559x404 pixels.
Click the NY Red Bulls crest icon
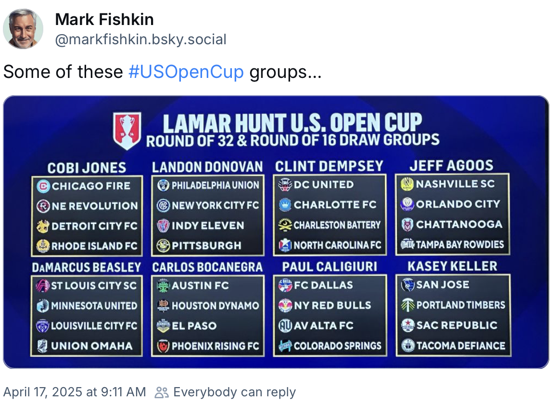285,305
